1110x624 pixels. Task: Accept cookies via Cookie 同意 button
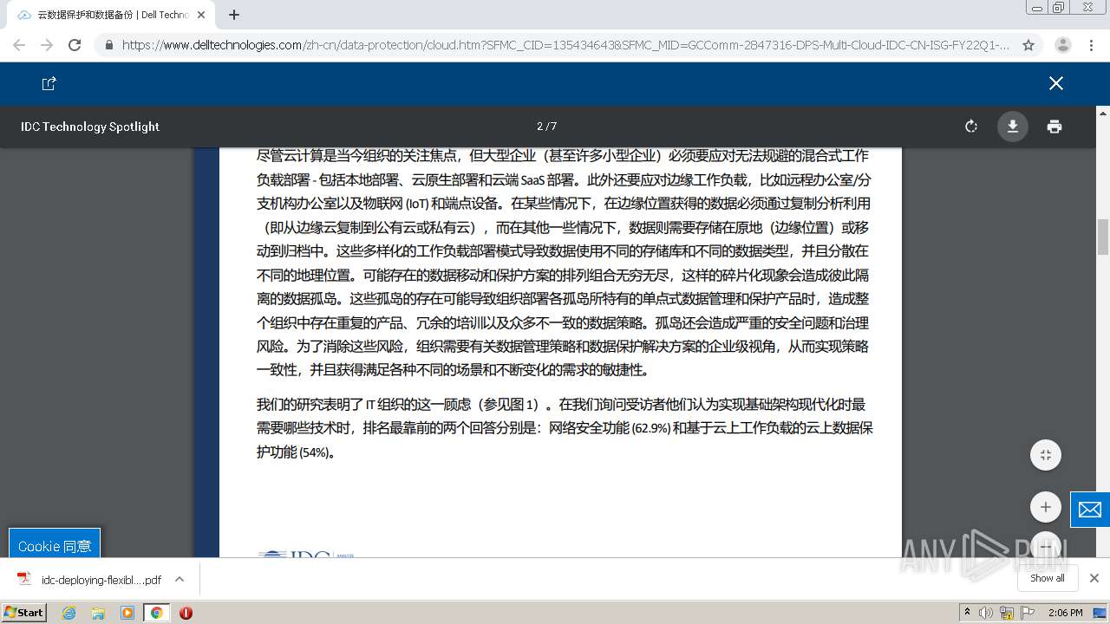55,545
